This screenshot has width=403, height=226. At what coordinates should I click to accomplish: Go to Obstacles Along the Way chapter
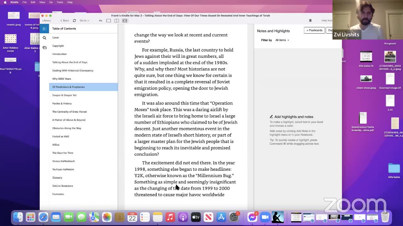67,128
